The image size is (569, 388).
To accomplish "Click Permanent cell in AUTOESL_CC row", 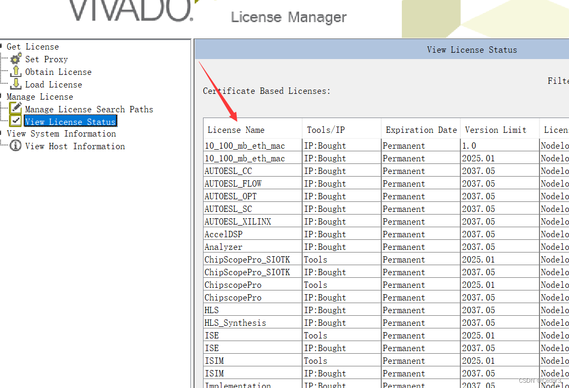I will point(421,171).
